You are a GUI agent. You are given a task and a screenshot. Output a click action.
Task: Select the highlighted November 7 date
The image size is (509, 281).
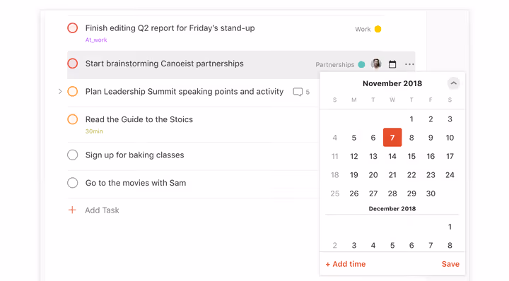pyautogui.click(x=392, y=138)
